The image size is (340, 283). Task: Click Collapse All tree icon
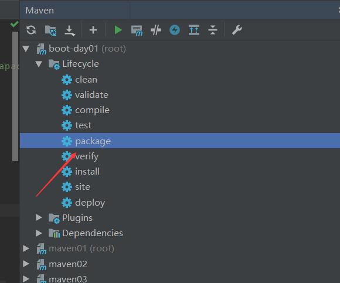(x=213, y=30)
